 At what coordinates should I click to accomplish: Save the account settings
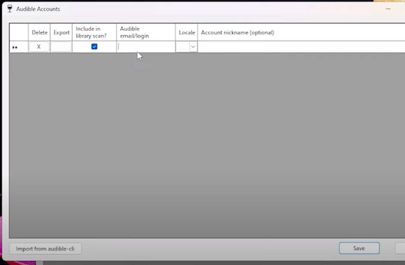359,248
